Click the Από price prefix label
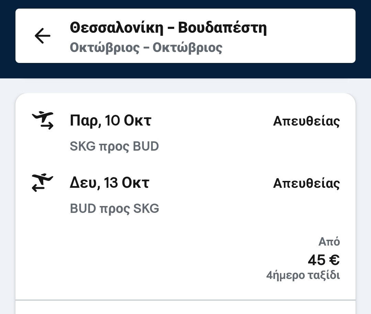 coord(329,242)
